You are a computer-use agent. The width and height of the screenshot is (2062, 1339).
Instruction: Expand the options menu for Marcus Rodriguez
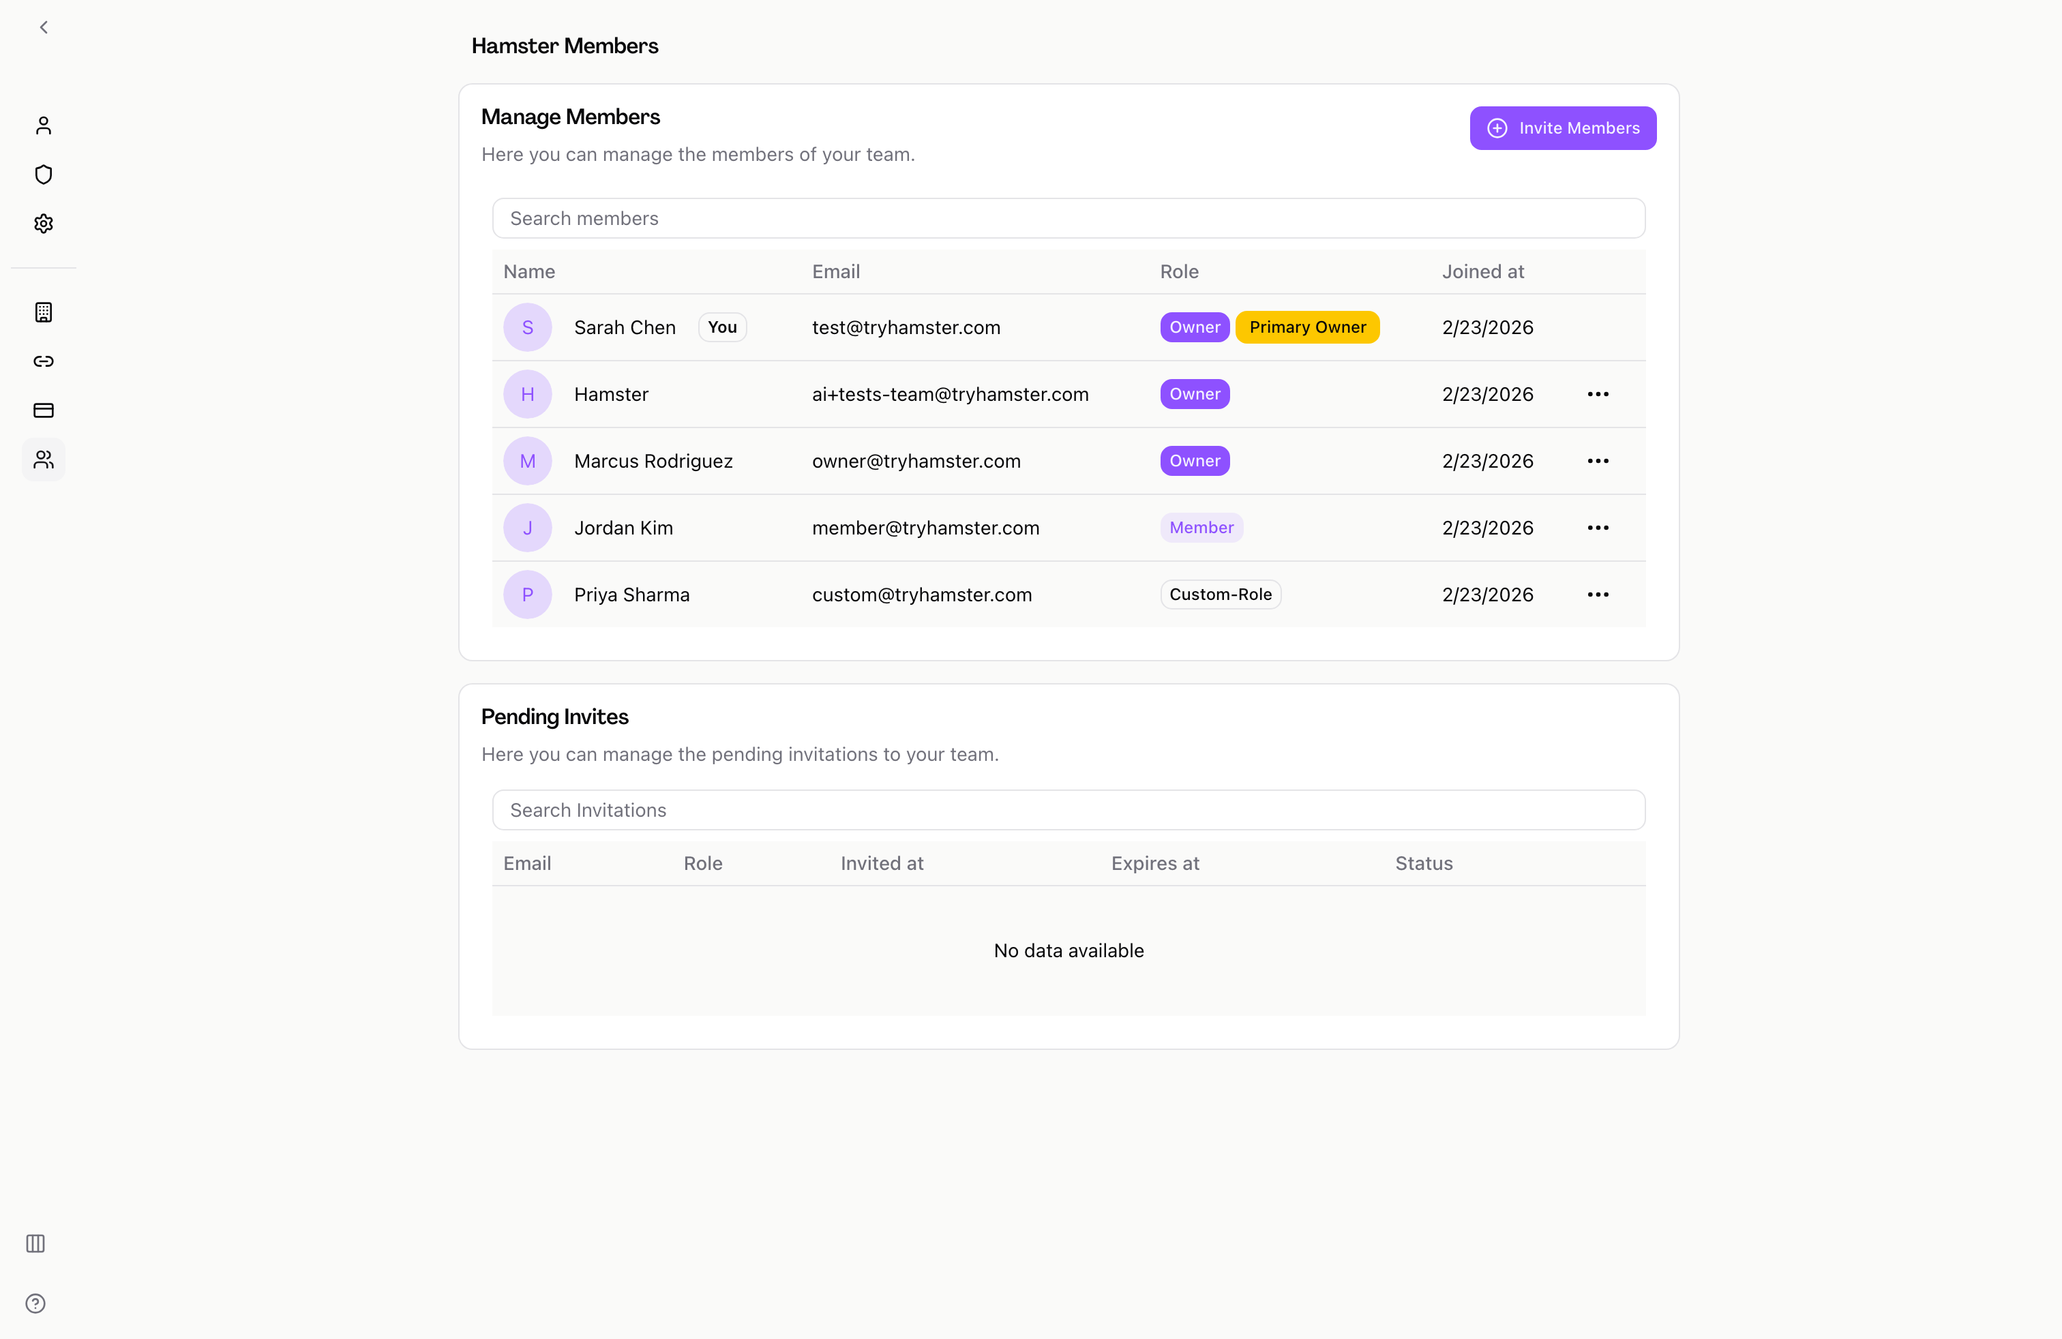pos(1598,461)
